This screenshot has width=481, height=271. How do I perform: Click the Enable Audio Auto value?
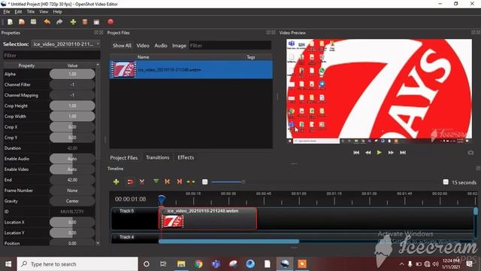[x=72, y=159]
